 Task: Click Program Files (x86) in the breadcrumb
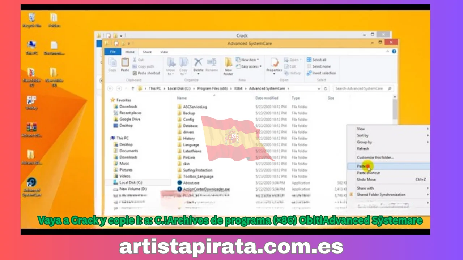pyautogui.click(x=212, y=88)
